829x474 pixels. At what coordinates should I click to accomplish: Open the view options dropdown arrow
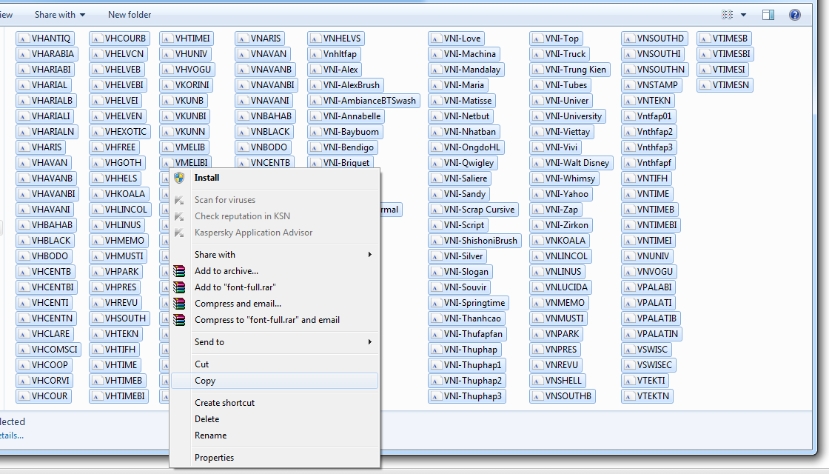(x=743, y=15)
